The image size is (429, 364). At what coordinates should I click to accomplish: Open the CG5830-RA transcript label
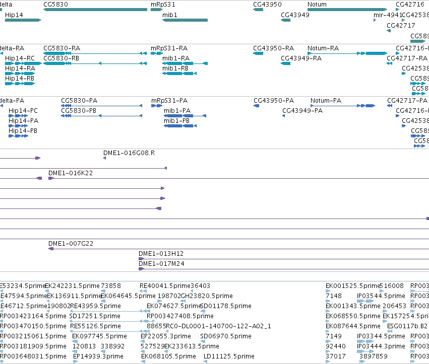(62, 48)
